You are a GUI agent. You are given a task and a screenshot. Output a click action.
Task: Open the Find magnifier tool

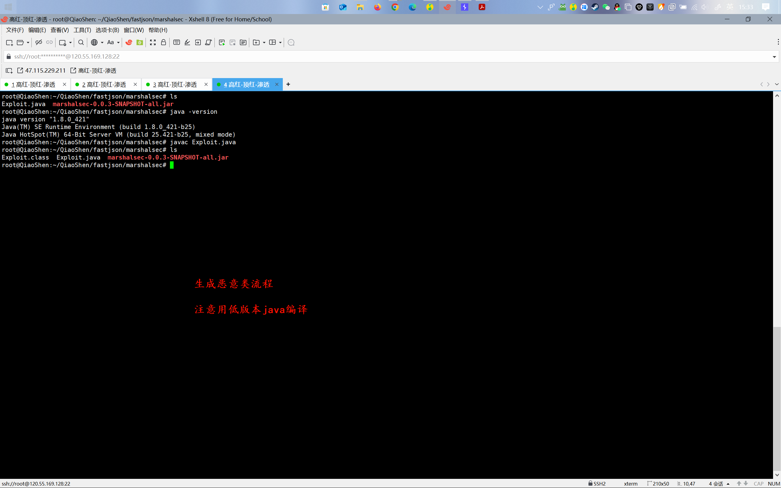click(81, 43)
